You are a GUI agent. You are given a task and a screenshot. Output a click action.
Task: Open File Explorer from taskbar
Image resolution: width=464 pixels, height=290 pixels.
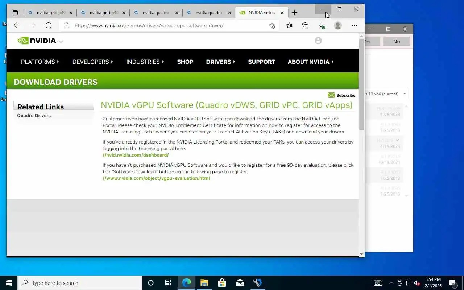(x=204, y=283)
